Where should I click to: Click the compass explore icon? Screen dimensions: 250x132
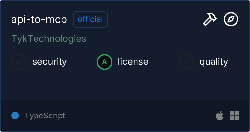[x=231, y=19]
